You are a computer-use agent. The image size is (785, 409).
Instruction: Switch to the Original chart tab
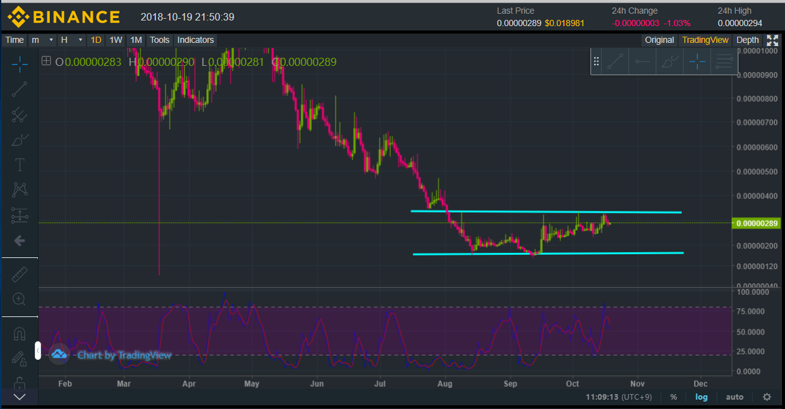click(659, 40)
